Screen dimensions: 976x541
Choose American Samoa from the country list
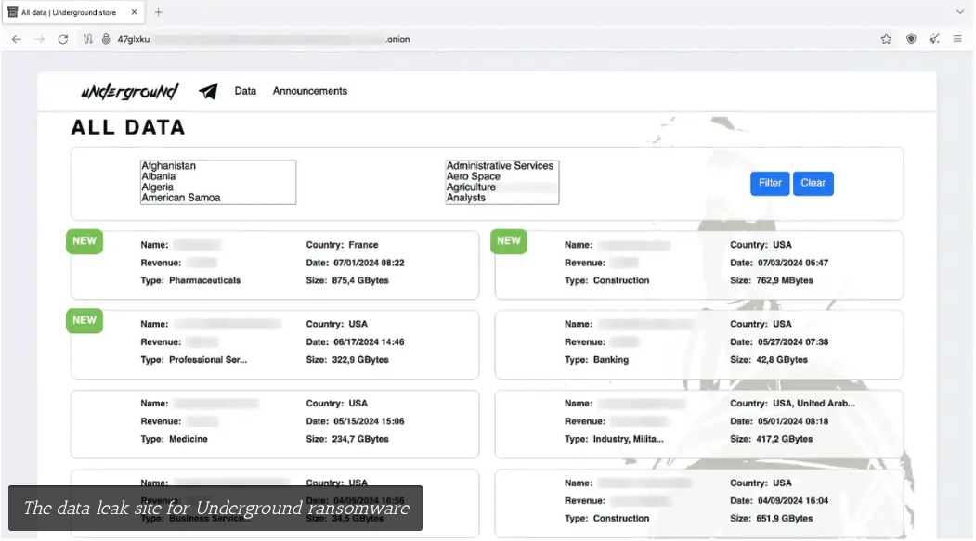(181, 198)
